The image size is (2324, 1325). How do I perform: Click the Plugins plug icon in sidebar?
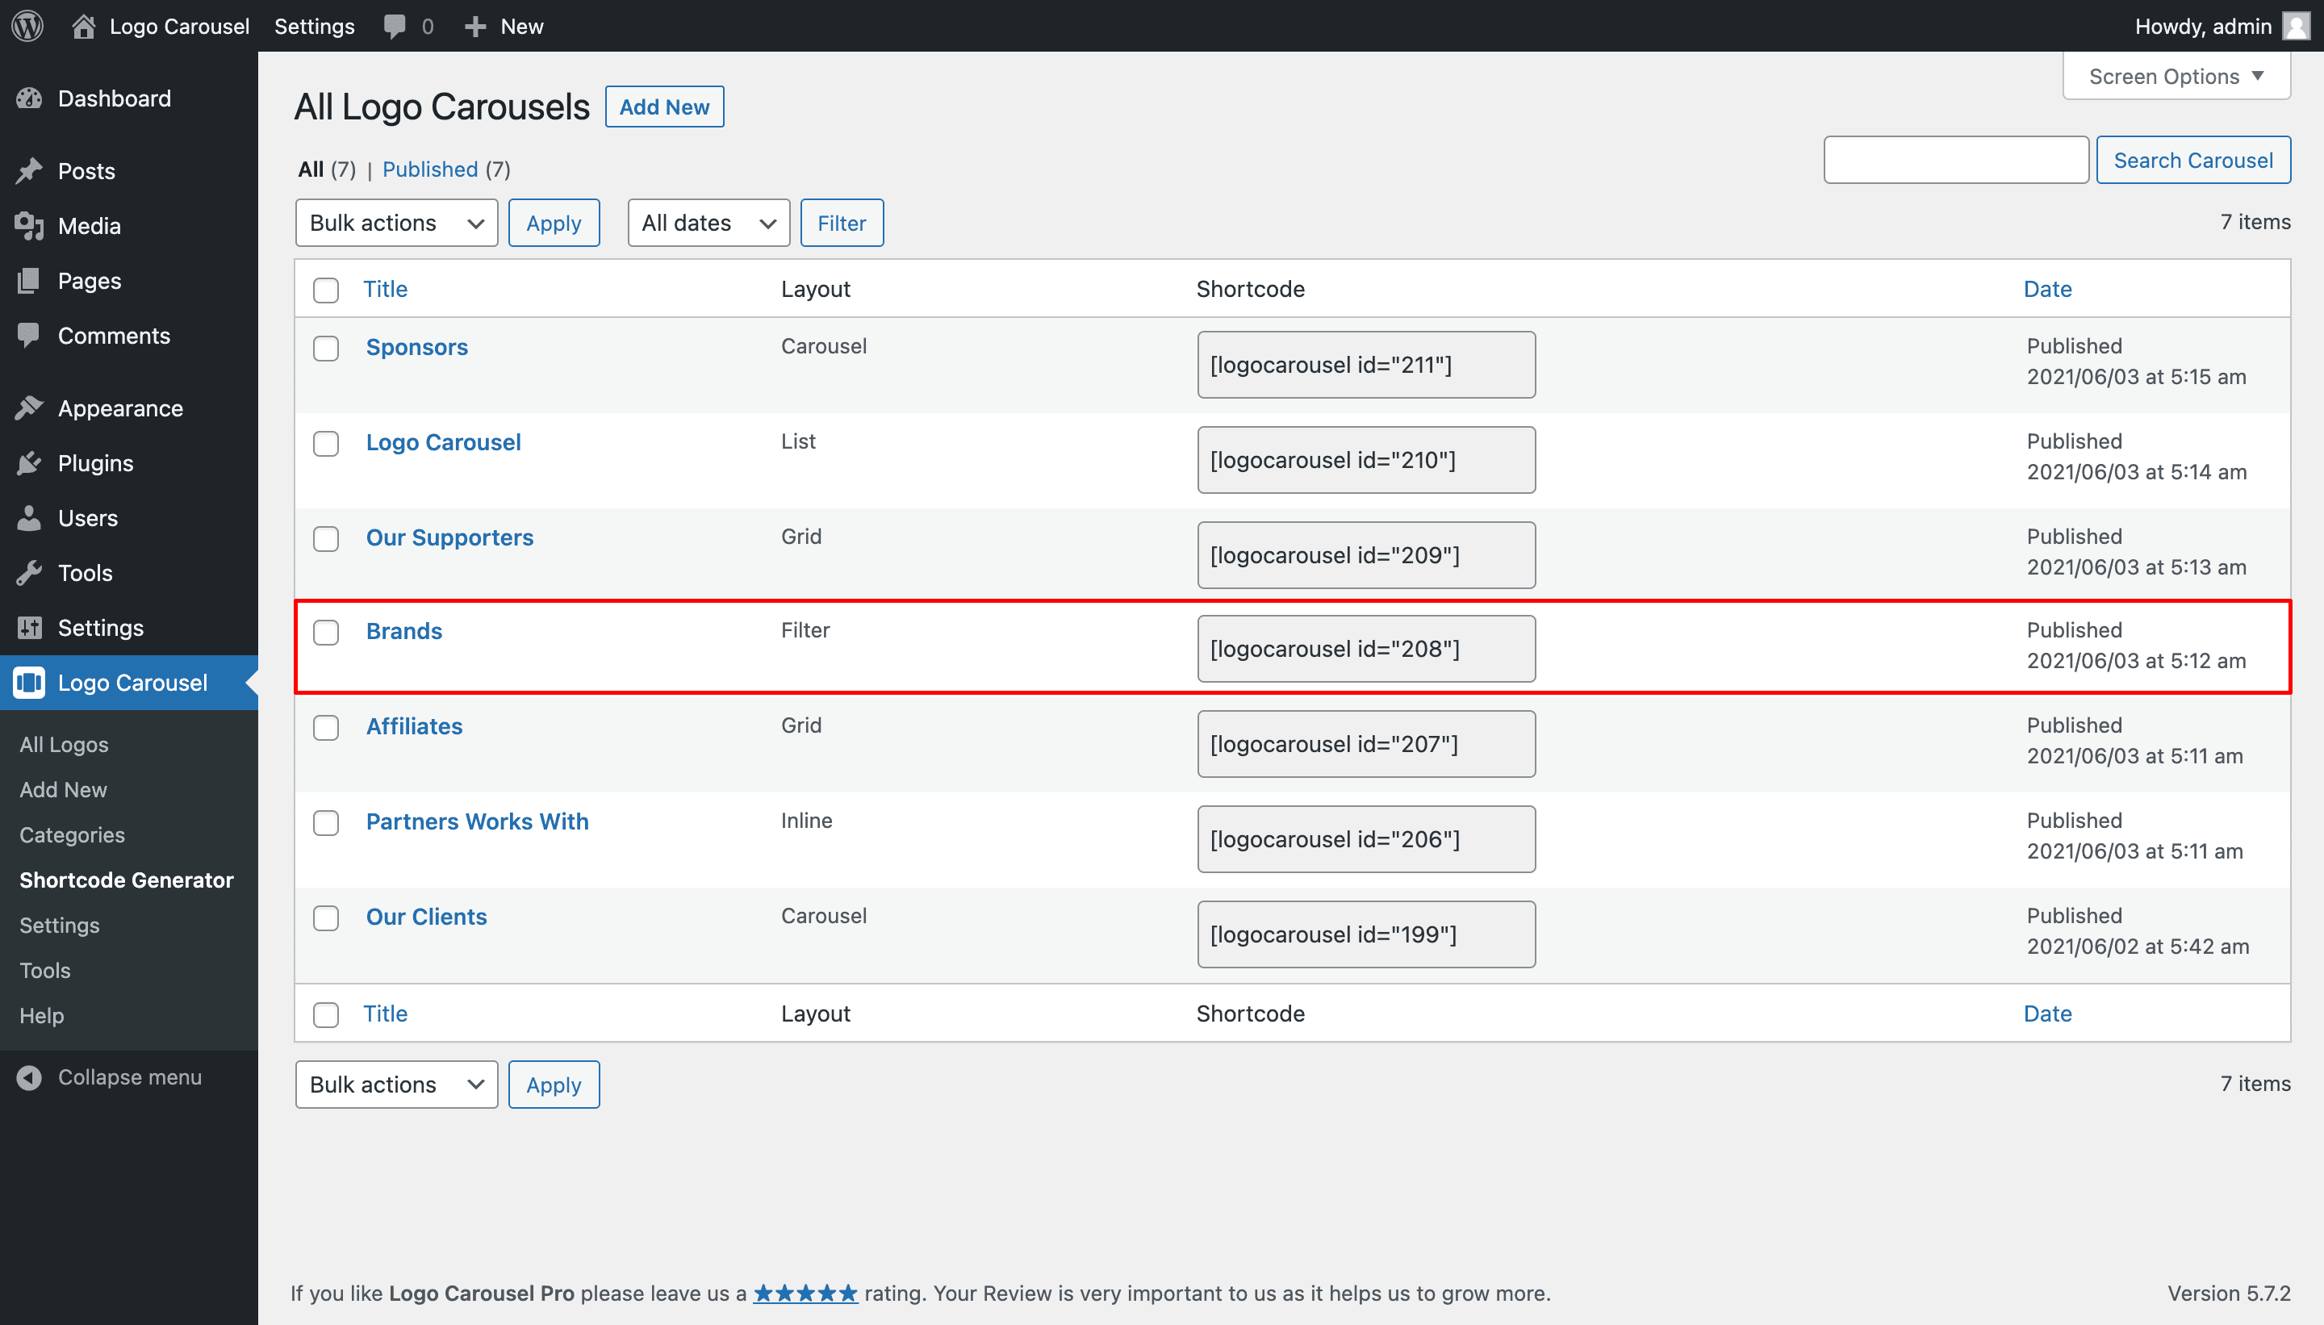click(29, 463)
